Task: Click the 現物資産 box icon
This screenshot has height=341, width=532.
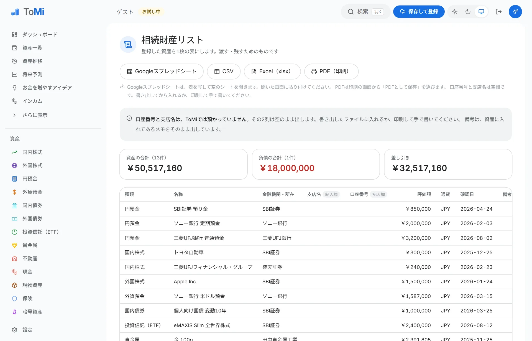Action: coord(15,285)
